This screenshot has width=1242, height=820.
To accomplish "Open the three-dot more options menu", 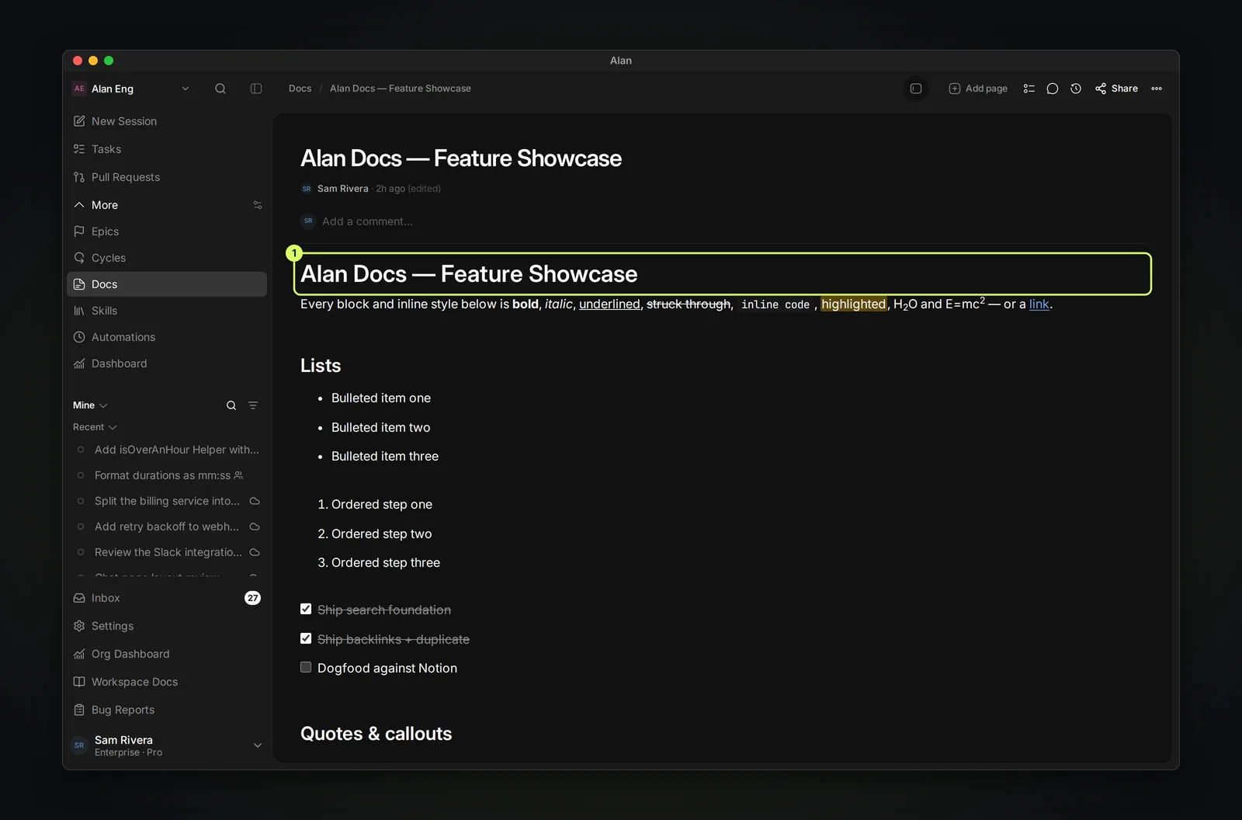I will coord(1157,89).
